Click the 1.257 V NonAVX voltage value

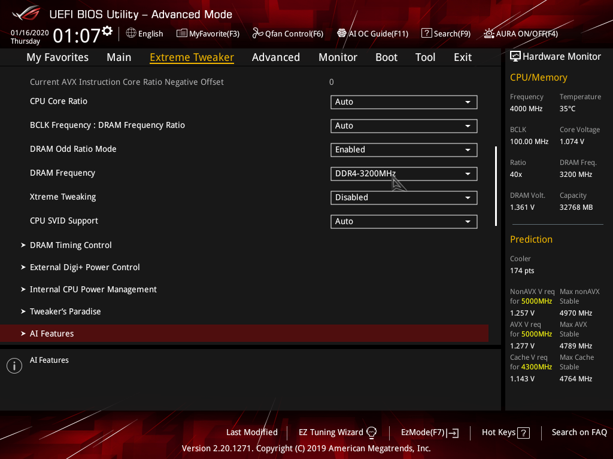(522, 313)
